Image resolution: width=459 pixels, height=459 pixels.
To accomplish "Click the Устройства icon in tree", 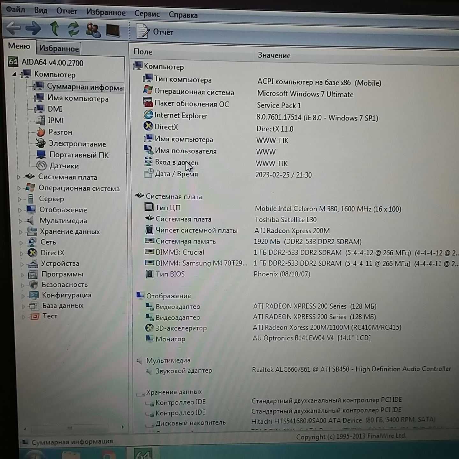I will click(33, 264).
